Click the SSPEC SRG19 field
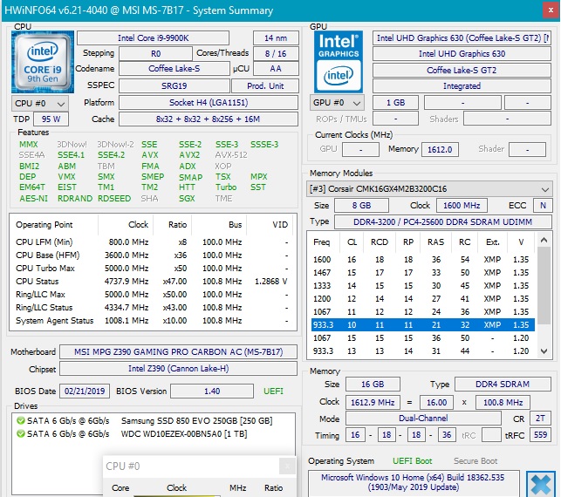Image resolution: width=561 pixels, height=497 pixels. pyautogui.click(x=174, y=85)
